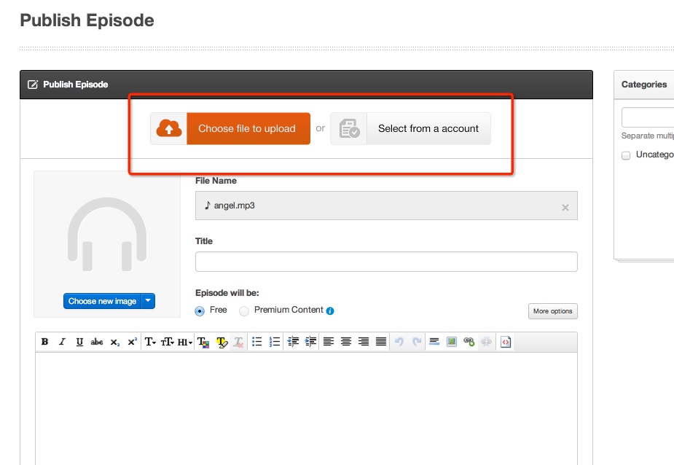Open the heading H1 style dropdown
This screenshot has width=674, height=465.
coord(185,342)
